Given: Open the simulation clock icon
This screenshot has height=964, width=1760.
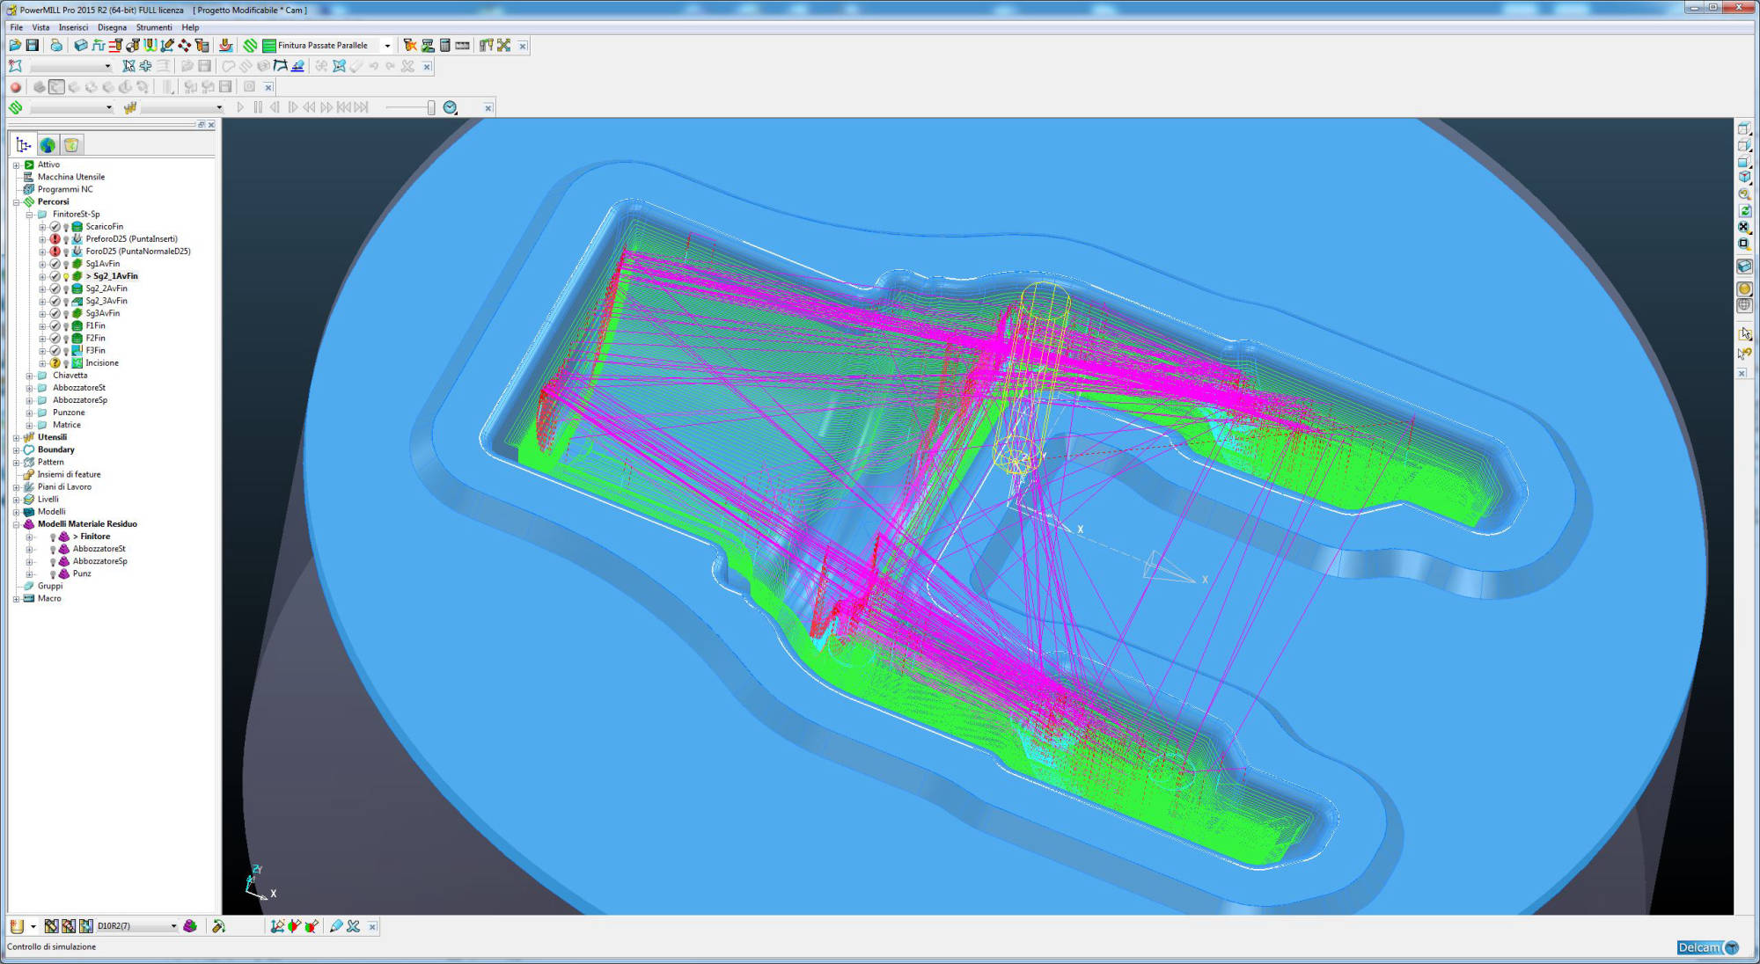Looking at the screenshot, I should 451,107.
